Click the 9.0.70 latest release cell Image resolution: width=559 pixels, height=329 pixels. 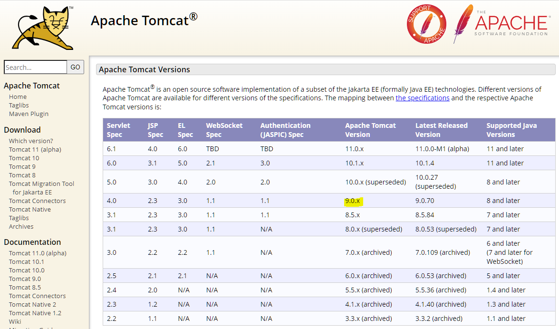(424, 201)
